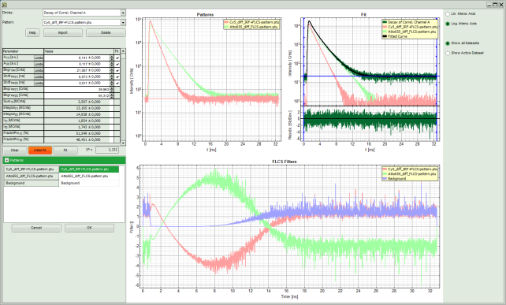Click the Parameter column header

23,51
